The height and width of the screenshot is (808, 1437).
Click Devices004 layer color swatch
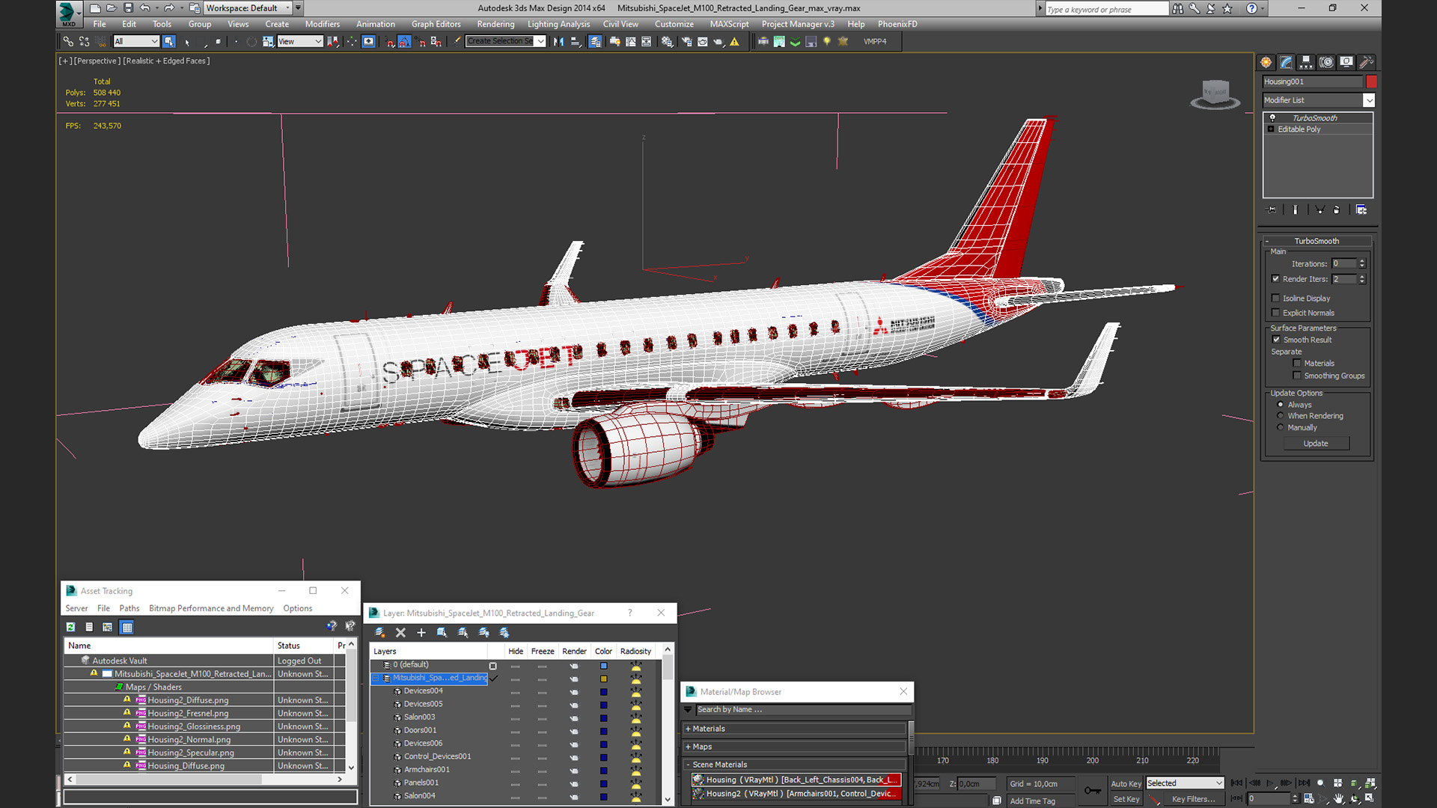click(x=603, y=692)
